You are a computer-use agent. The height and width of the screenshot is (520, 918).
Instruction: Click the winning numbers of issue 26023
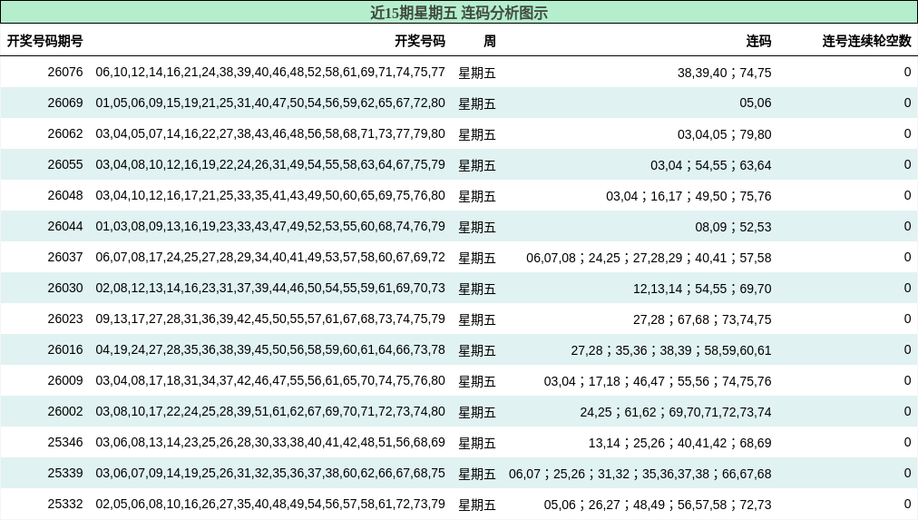(x=270, y=319)
